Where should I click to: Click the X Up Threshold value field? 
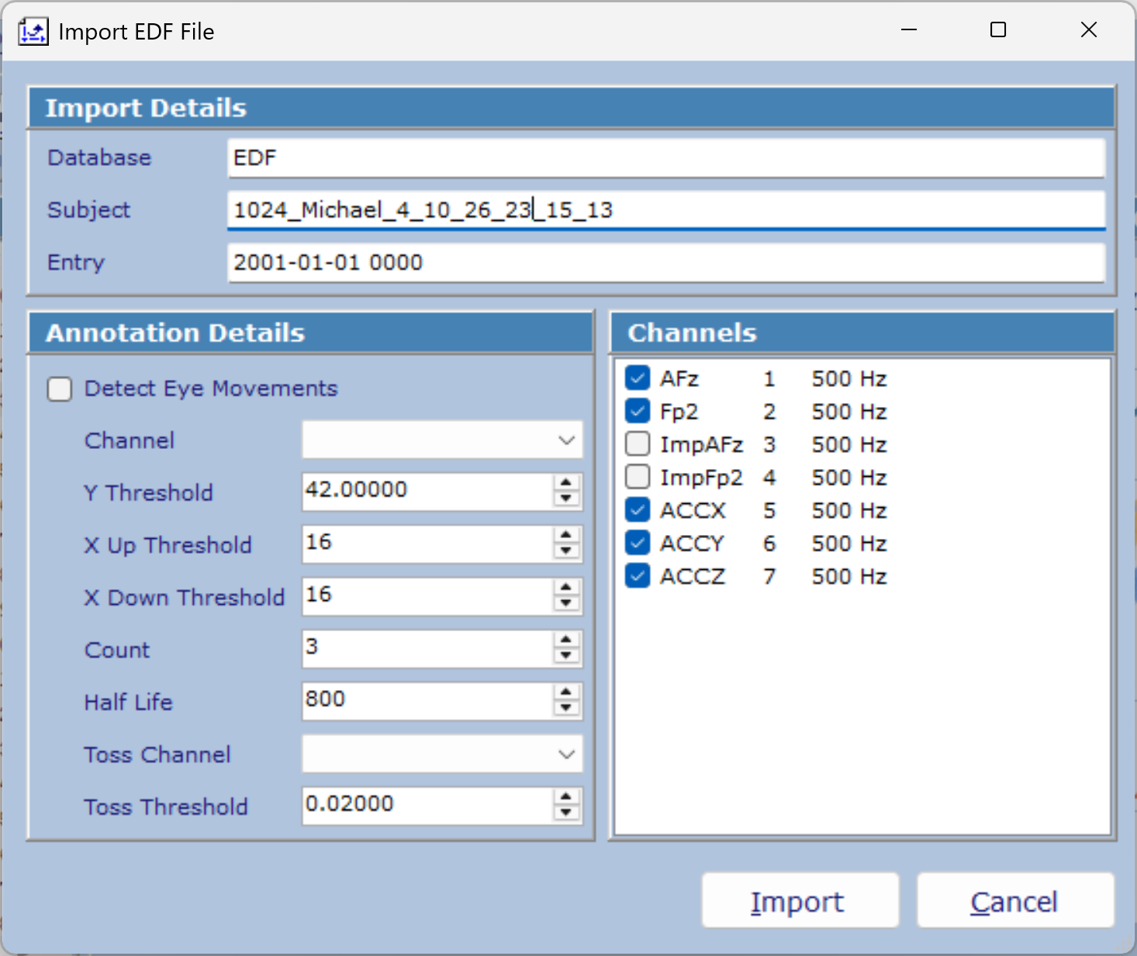(x=428, y=544)
